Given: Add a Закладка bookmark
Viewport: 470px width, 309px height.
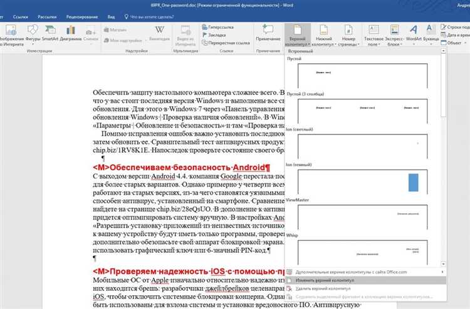Looking at the screenshot, I should click(x=214, y=35).
